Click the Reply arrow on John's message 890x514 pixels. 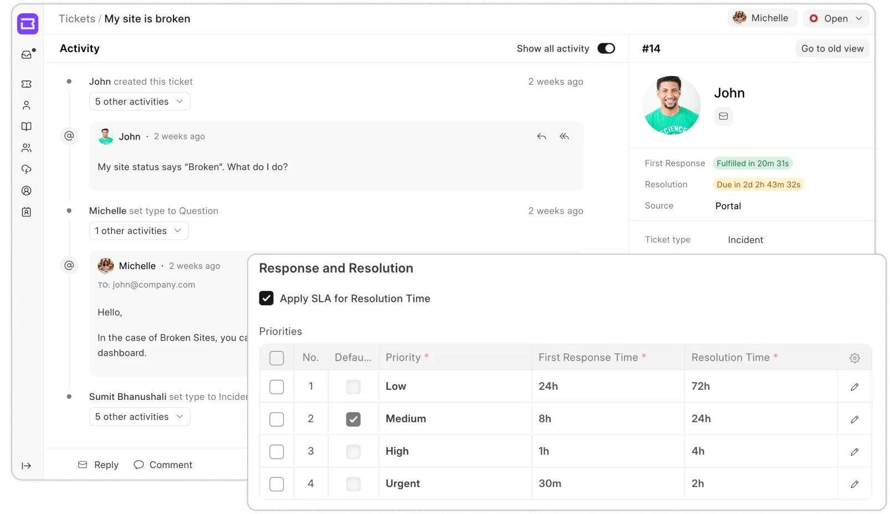click(541, 136)
